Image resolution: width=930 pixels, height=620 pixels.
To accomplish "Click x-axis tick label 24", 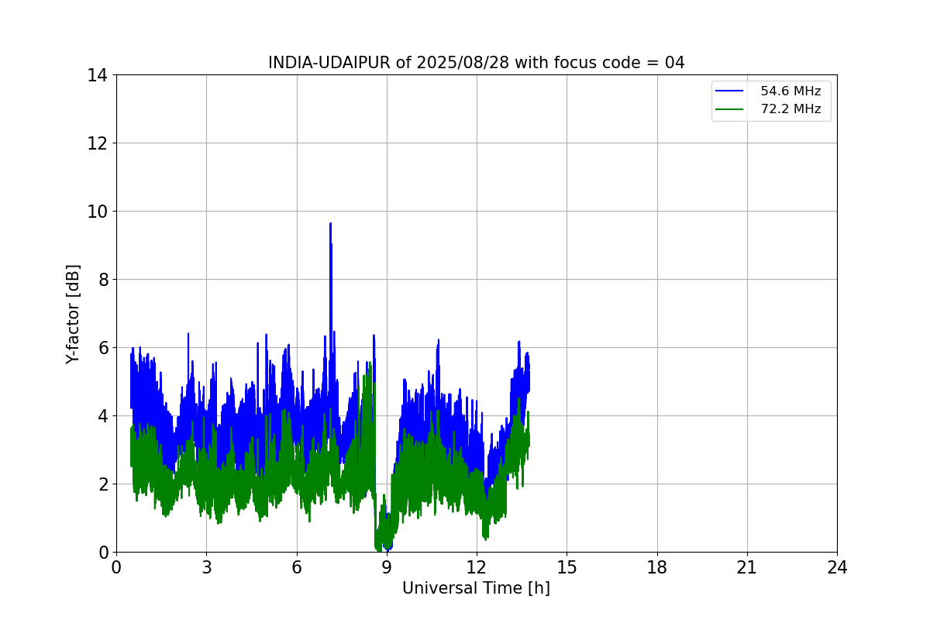I will [837, 567].
